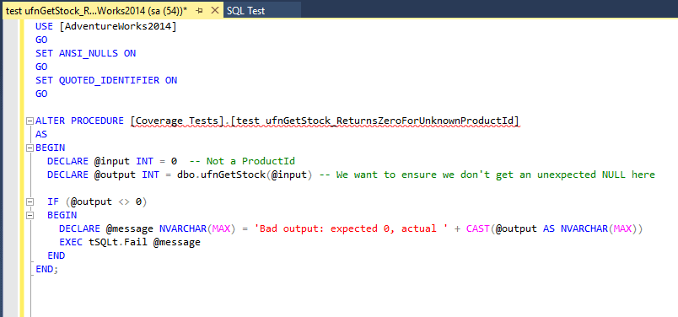Close the test ufnGetStock query tab
Viewport: 678px width, 317px height.
click(213, 11)
